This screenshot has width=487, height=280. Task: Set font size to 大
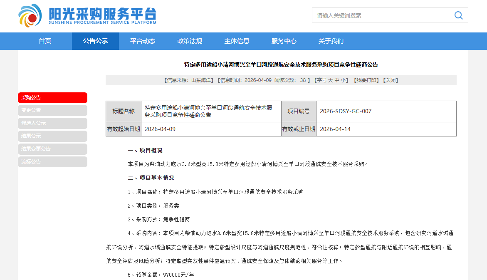pos(331,80)
